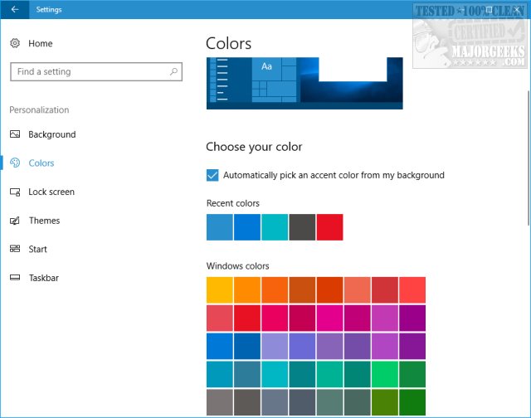
Task: Open the Lock screen settings page
Action: [51, 192]
